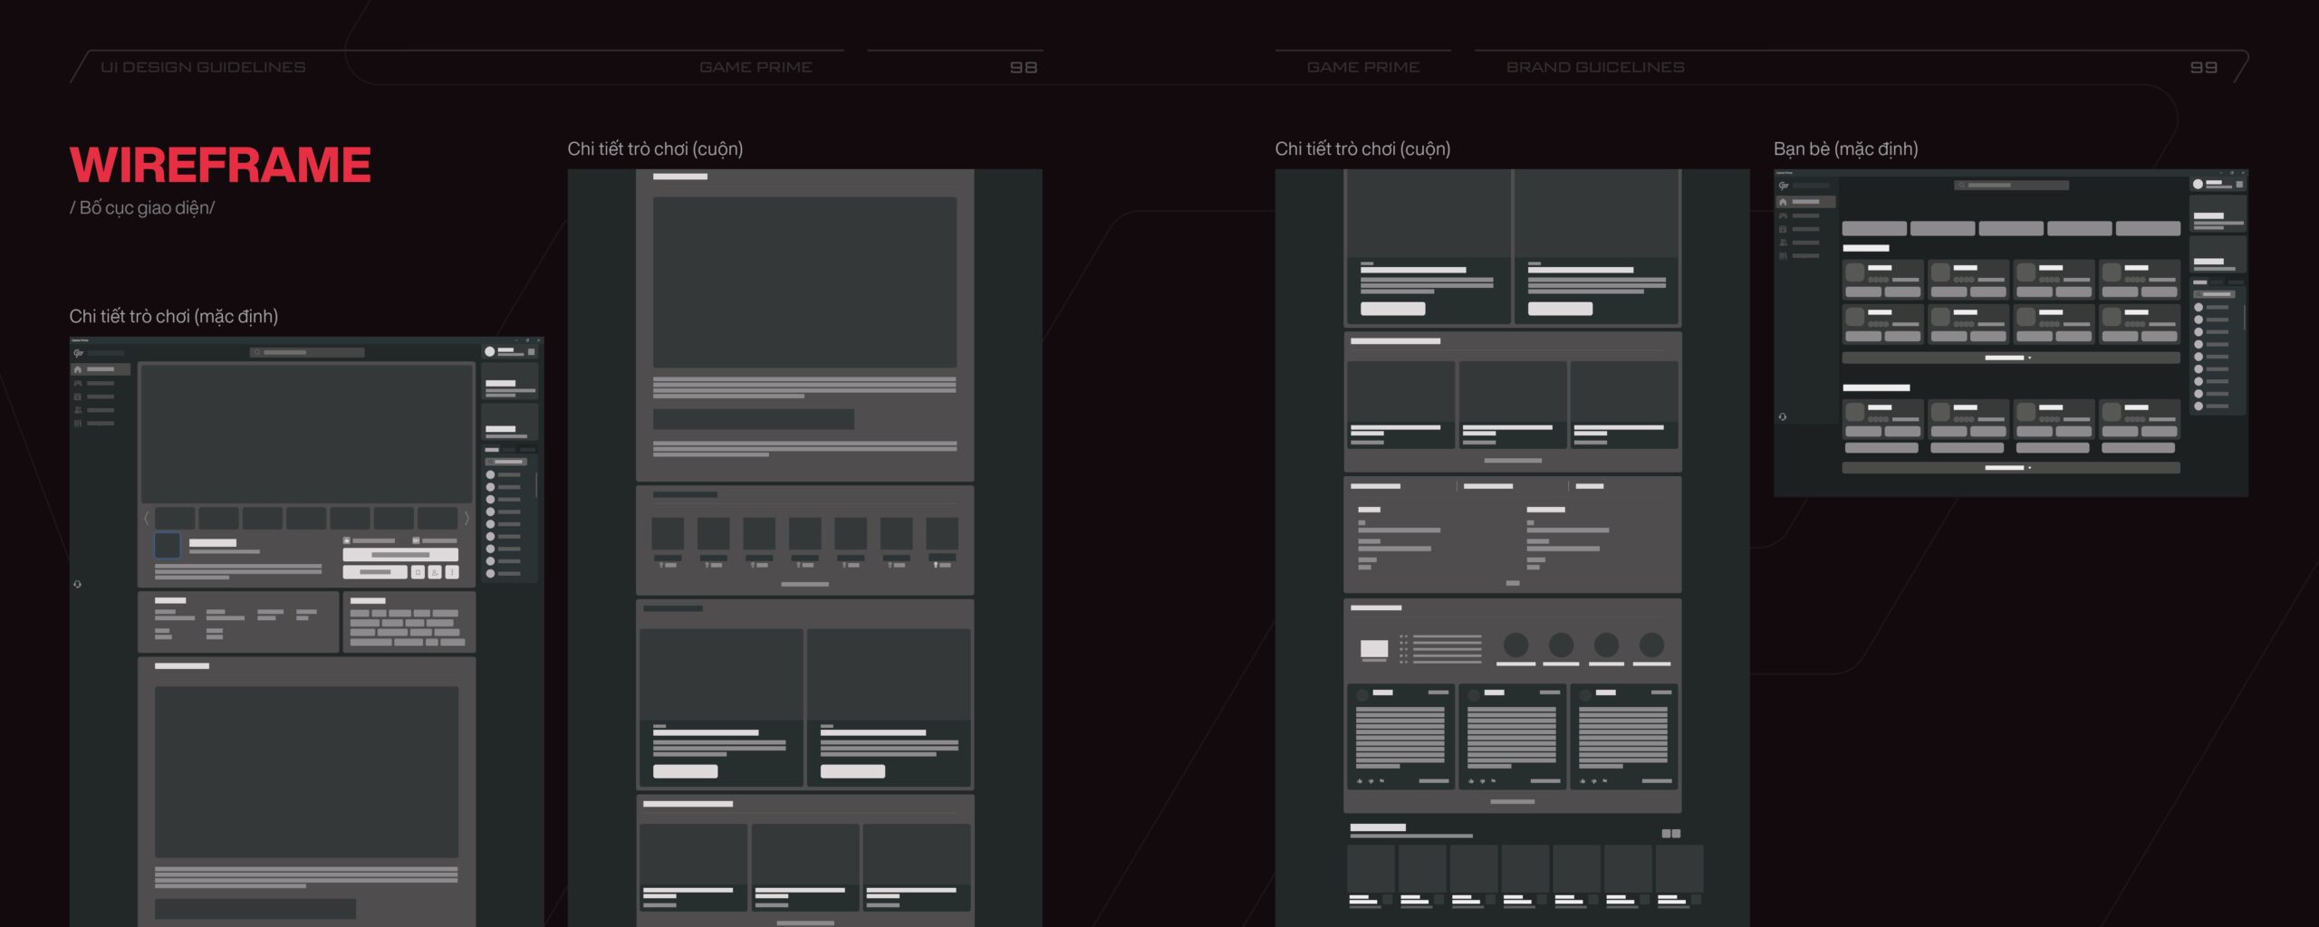
Task: Select first filter tab in Bạn bè wireframe
Action: [1874, 229]
